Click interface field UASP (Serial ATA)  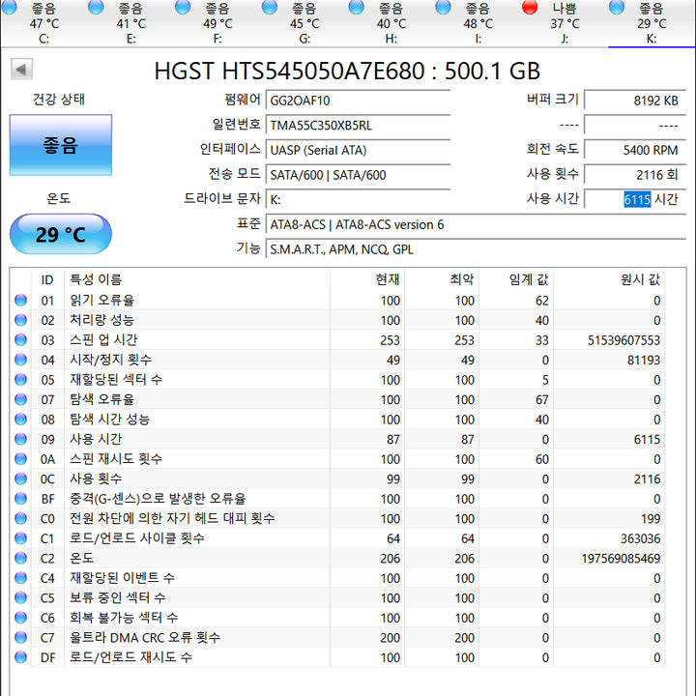pyautogui.click(x=358, y=150)
